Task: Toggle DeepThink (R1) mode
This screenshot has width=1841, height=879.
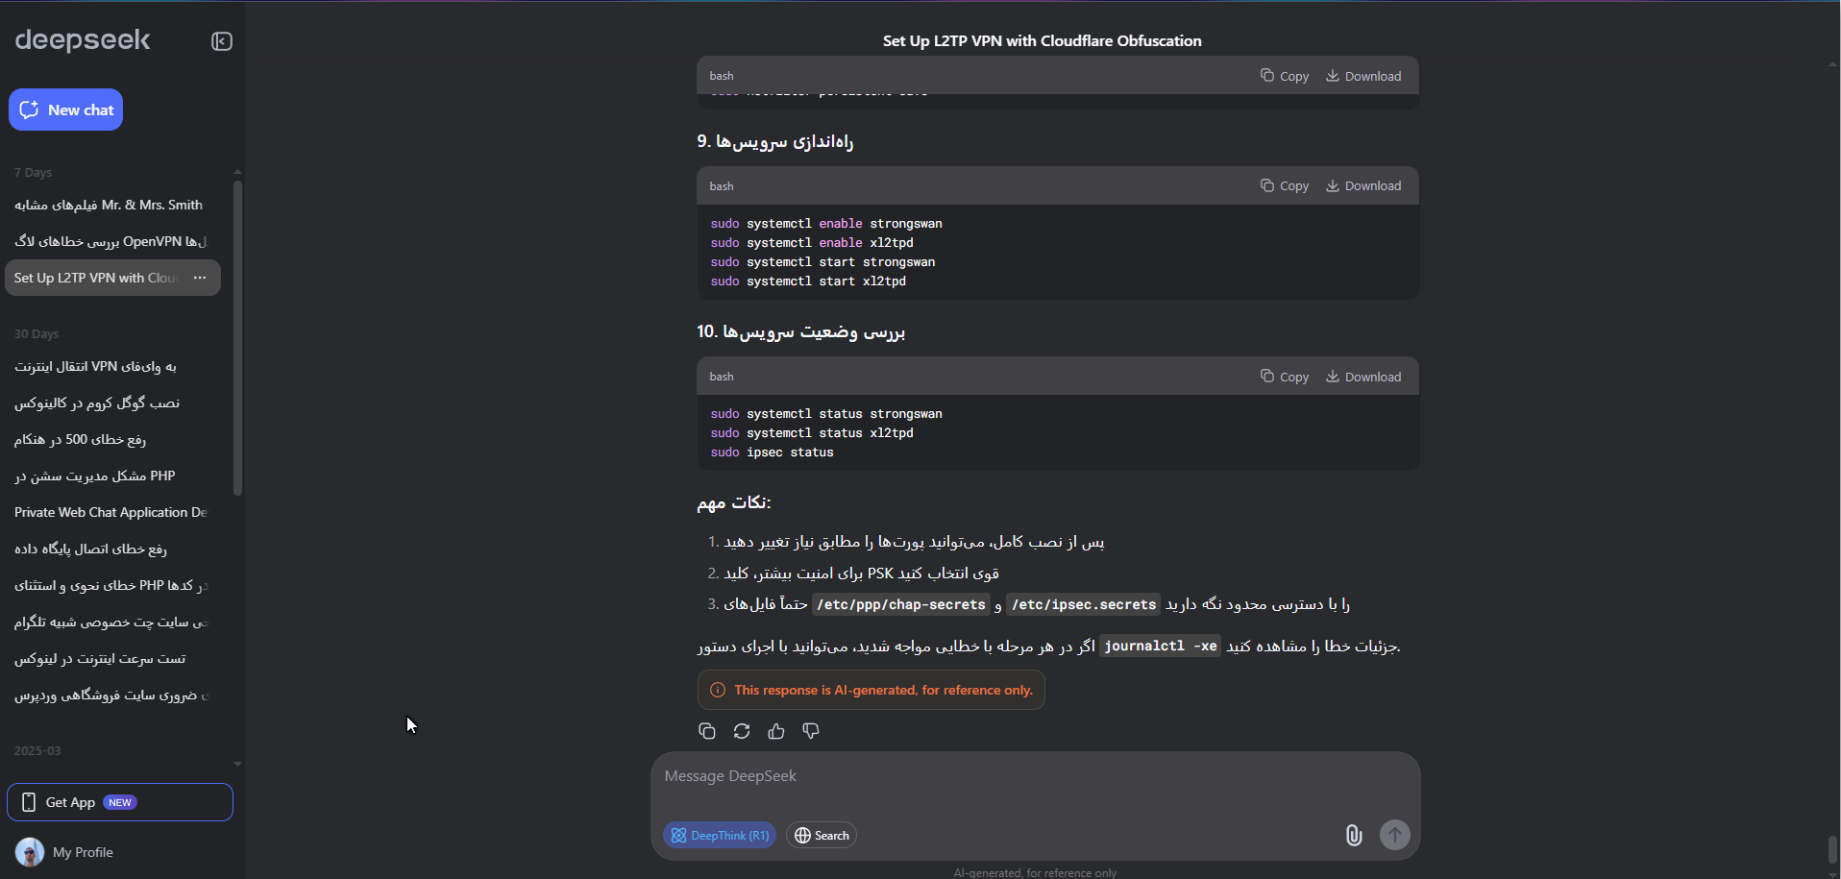Action: pos(720,835)
